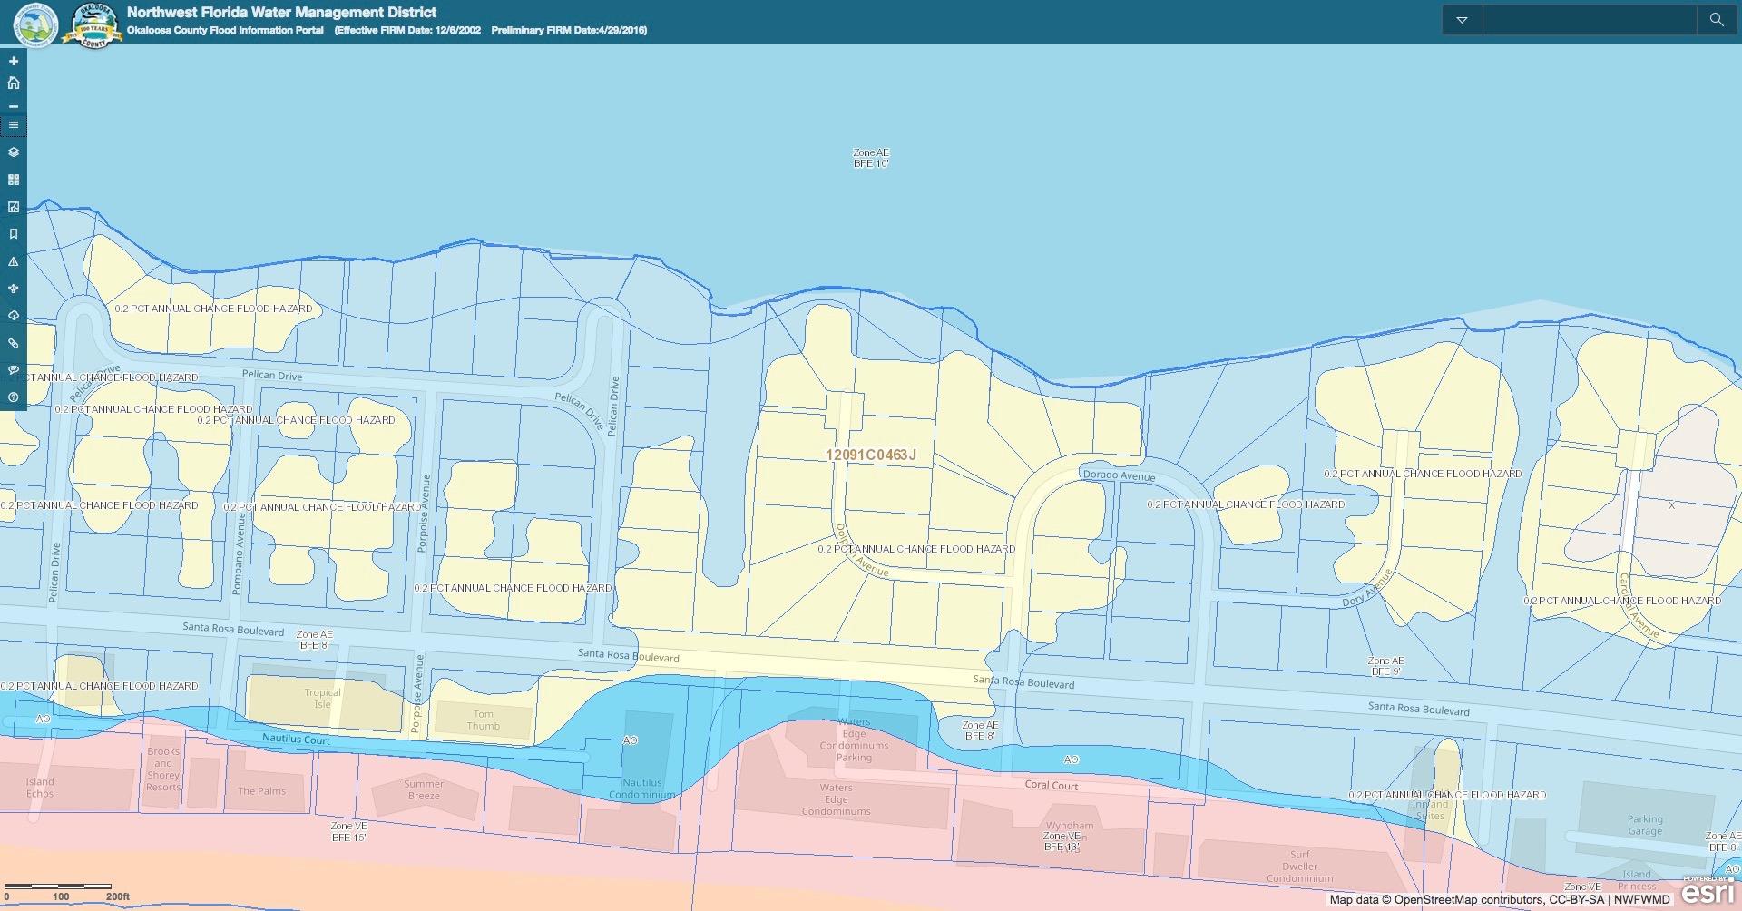1742x911 pixels.
Task: Zoom in with the plus button
Action: 14,61
